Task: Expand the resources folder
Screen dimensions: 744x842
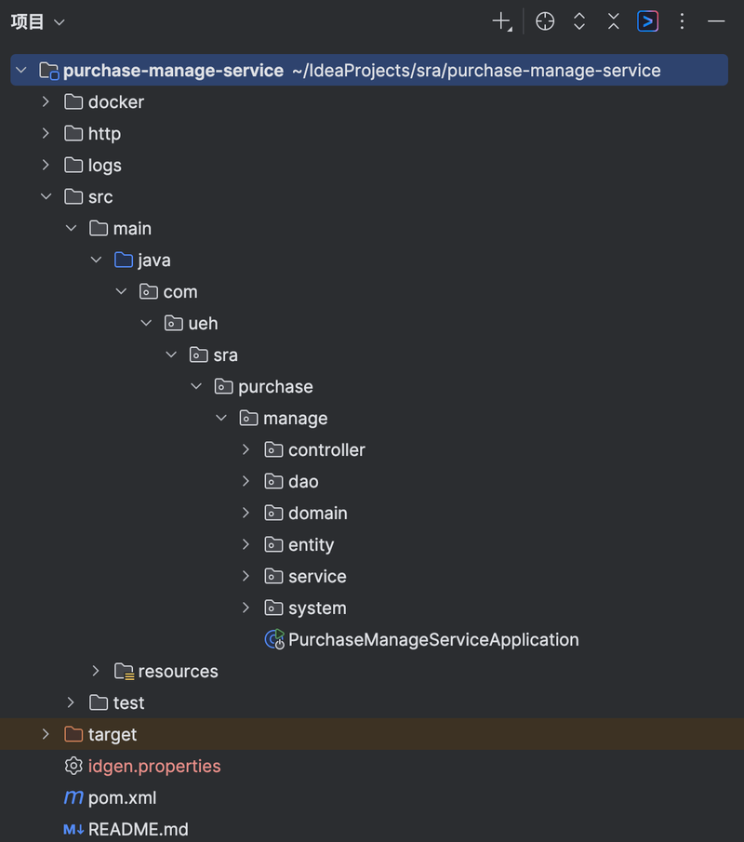Action: click(96, 671)
